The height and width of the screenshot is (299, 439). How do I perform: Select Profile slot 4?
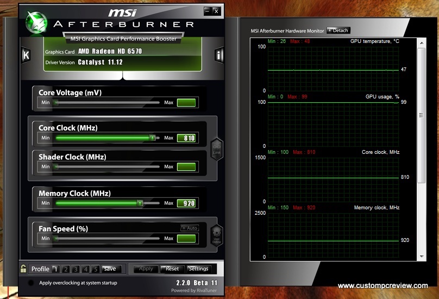coord(86,269)
